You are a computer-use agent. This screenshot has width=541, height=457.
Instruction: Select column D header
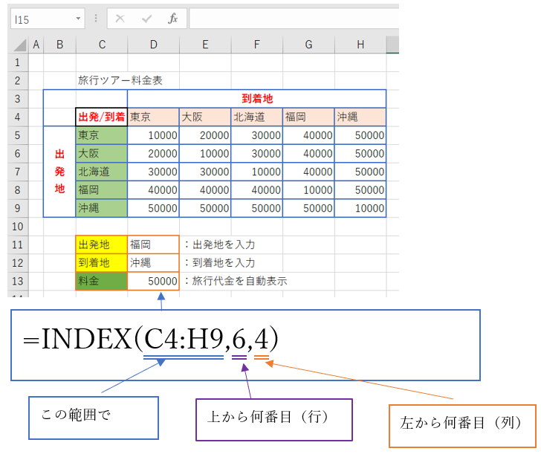pyautogui.click(x=153, y=45)
